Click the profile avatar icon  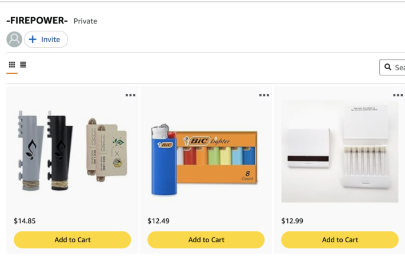tap(14, 39)
